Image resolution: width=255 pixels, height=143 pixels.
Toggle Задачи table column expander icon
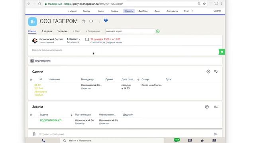(31, 115)
